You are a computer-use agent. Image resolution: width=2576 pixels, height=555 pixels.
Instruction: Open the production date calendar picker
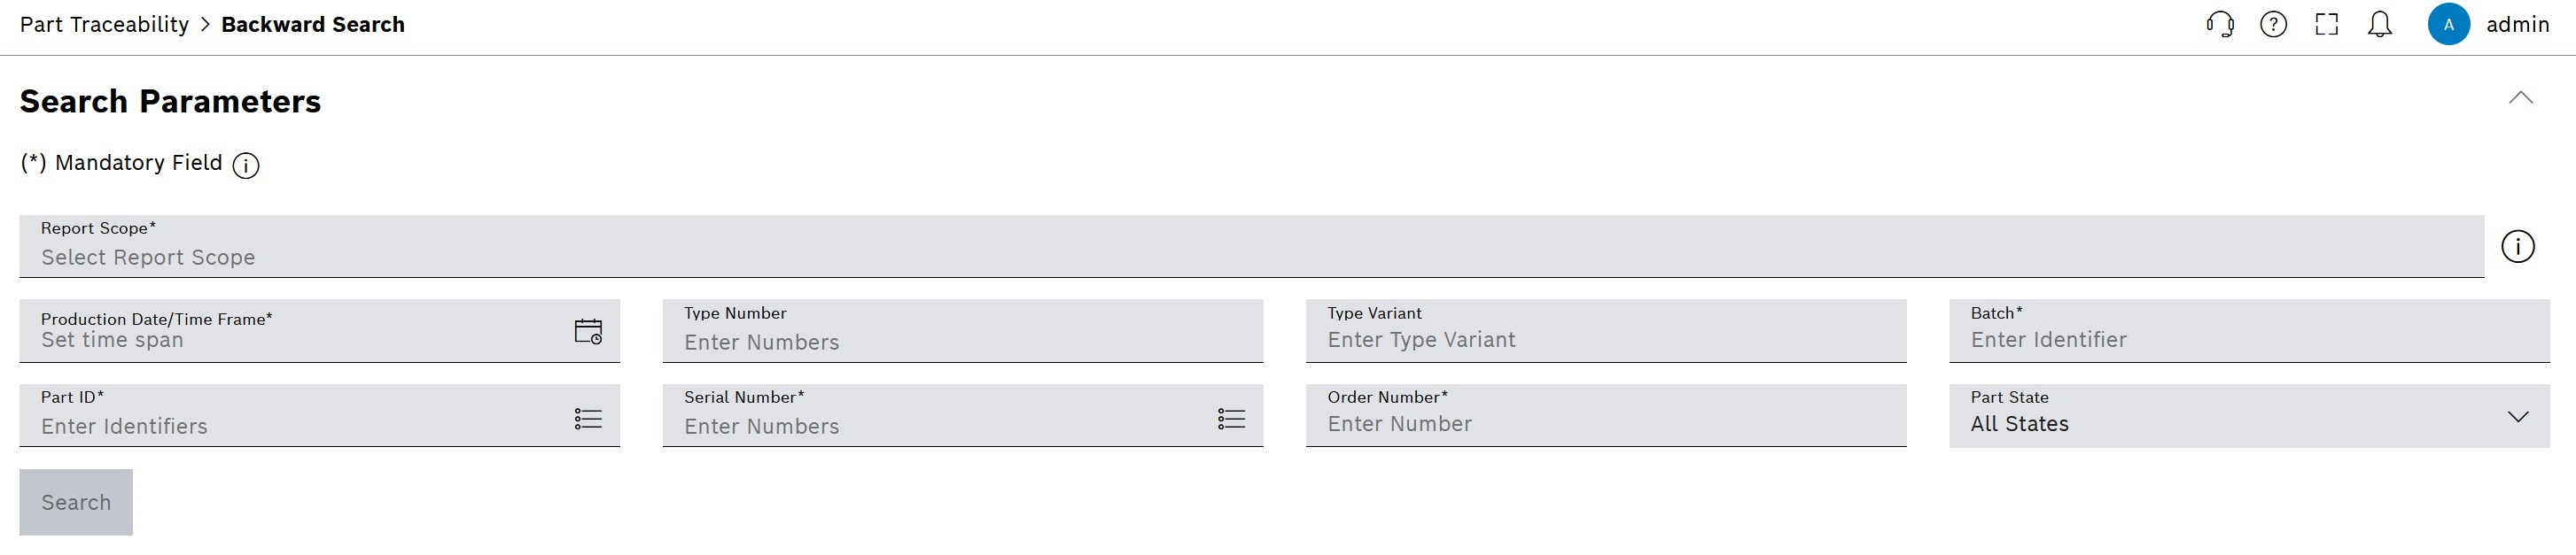point(588,330)
